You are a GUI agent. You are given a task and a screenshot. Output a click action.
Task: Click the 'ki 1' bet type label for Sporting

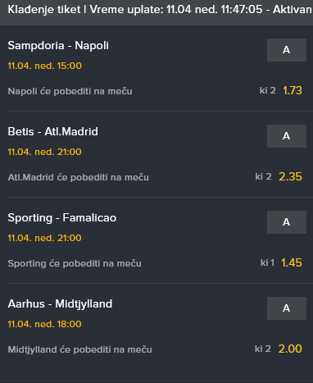(267, 262)
